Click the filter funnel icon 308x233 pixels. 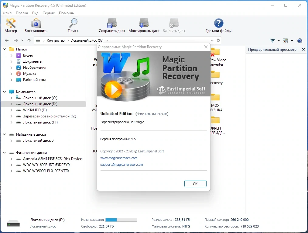pyautogui.click(x=272, y=41)
